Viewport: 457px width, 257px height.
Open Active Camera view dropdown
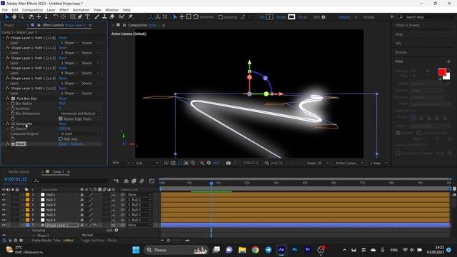[349, 163]
